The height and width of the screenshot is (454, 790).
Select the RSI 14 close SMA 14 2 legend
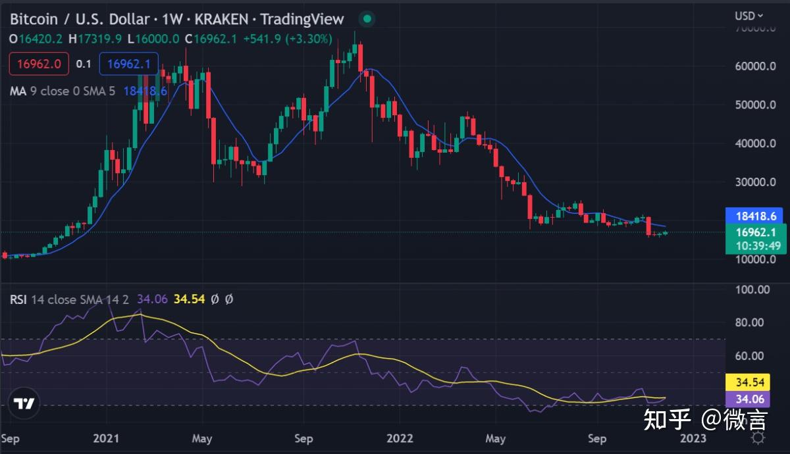pyautogui.click(x=69, y=299)
